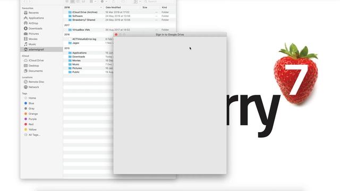Select the Movies folder in file list
This screenshot has width=340, height=191.
[x=76, y=60]
